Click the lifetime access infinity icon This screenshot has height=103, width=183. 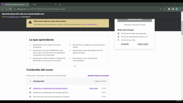[x=118, y=40]
